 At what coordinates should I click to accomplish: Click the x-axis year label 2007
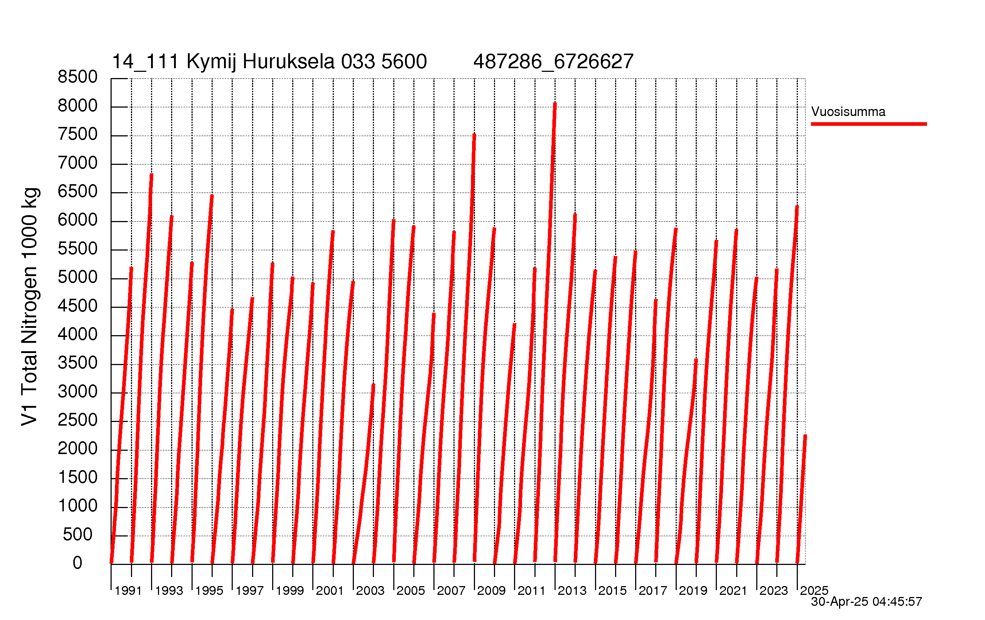451,590
